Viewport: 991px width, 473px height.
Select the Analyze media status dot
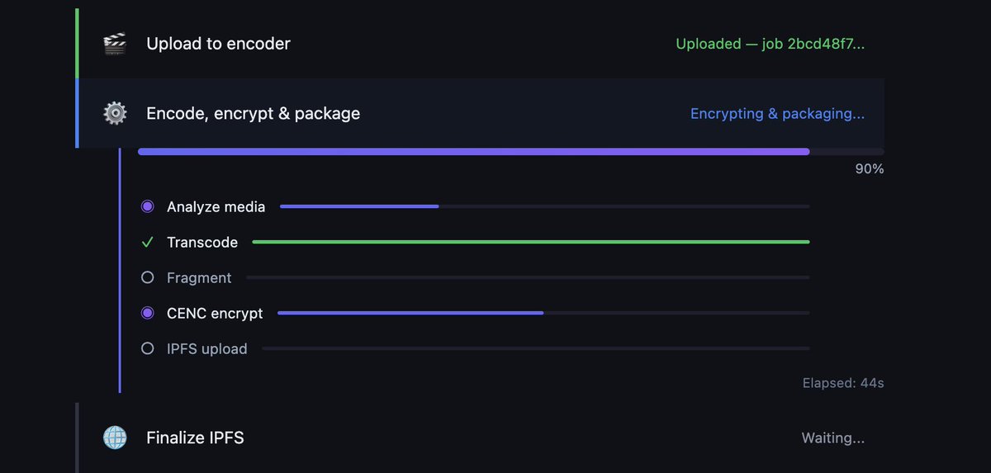(x=147, y=206)
